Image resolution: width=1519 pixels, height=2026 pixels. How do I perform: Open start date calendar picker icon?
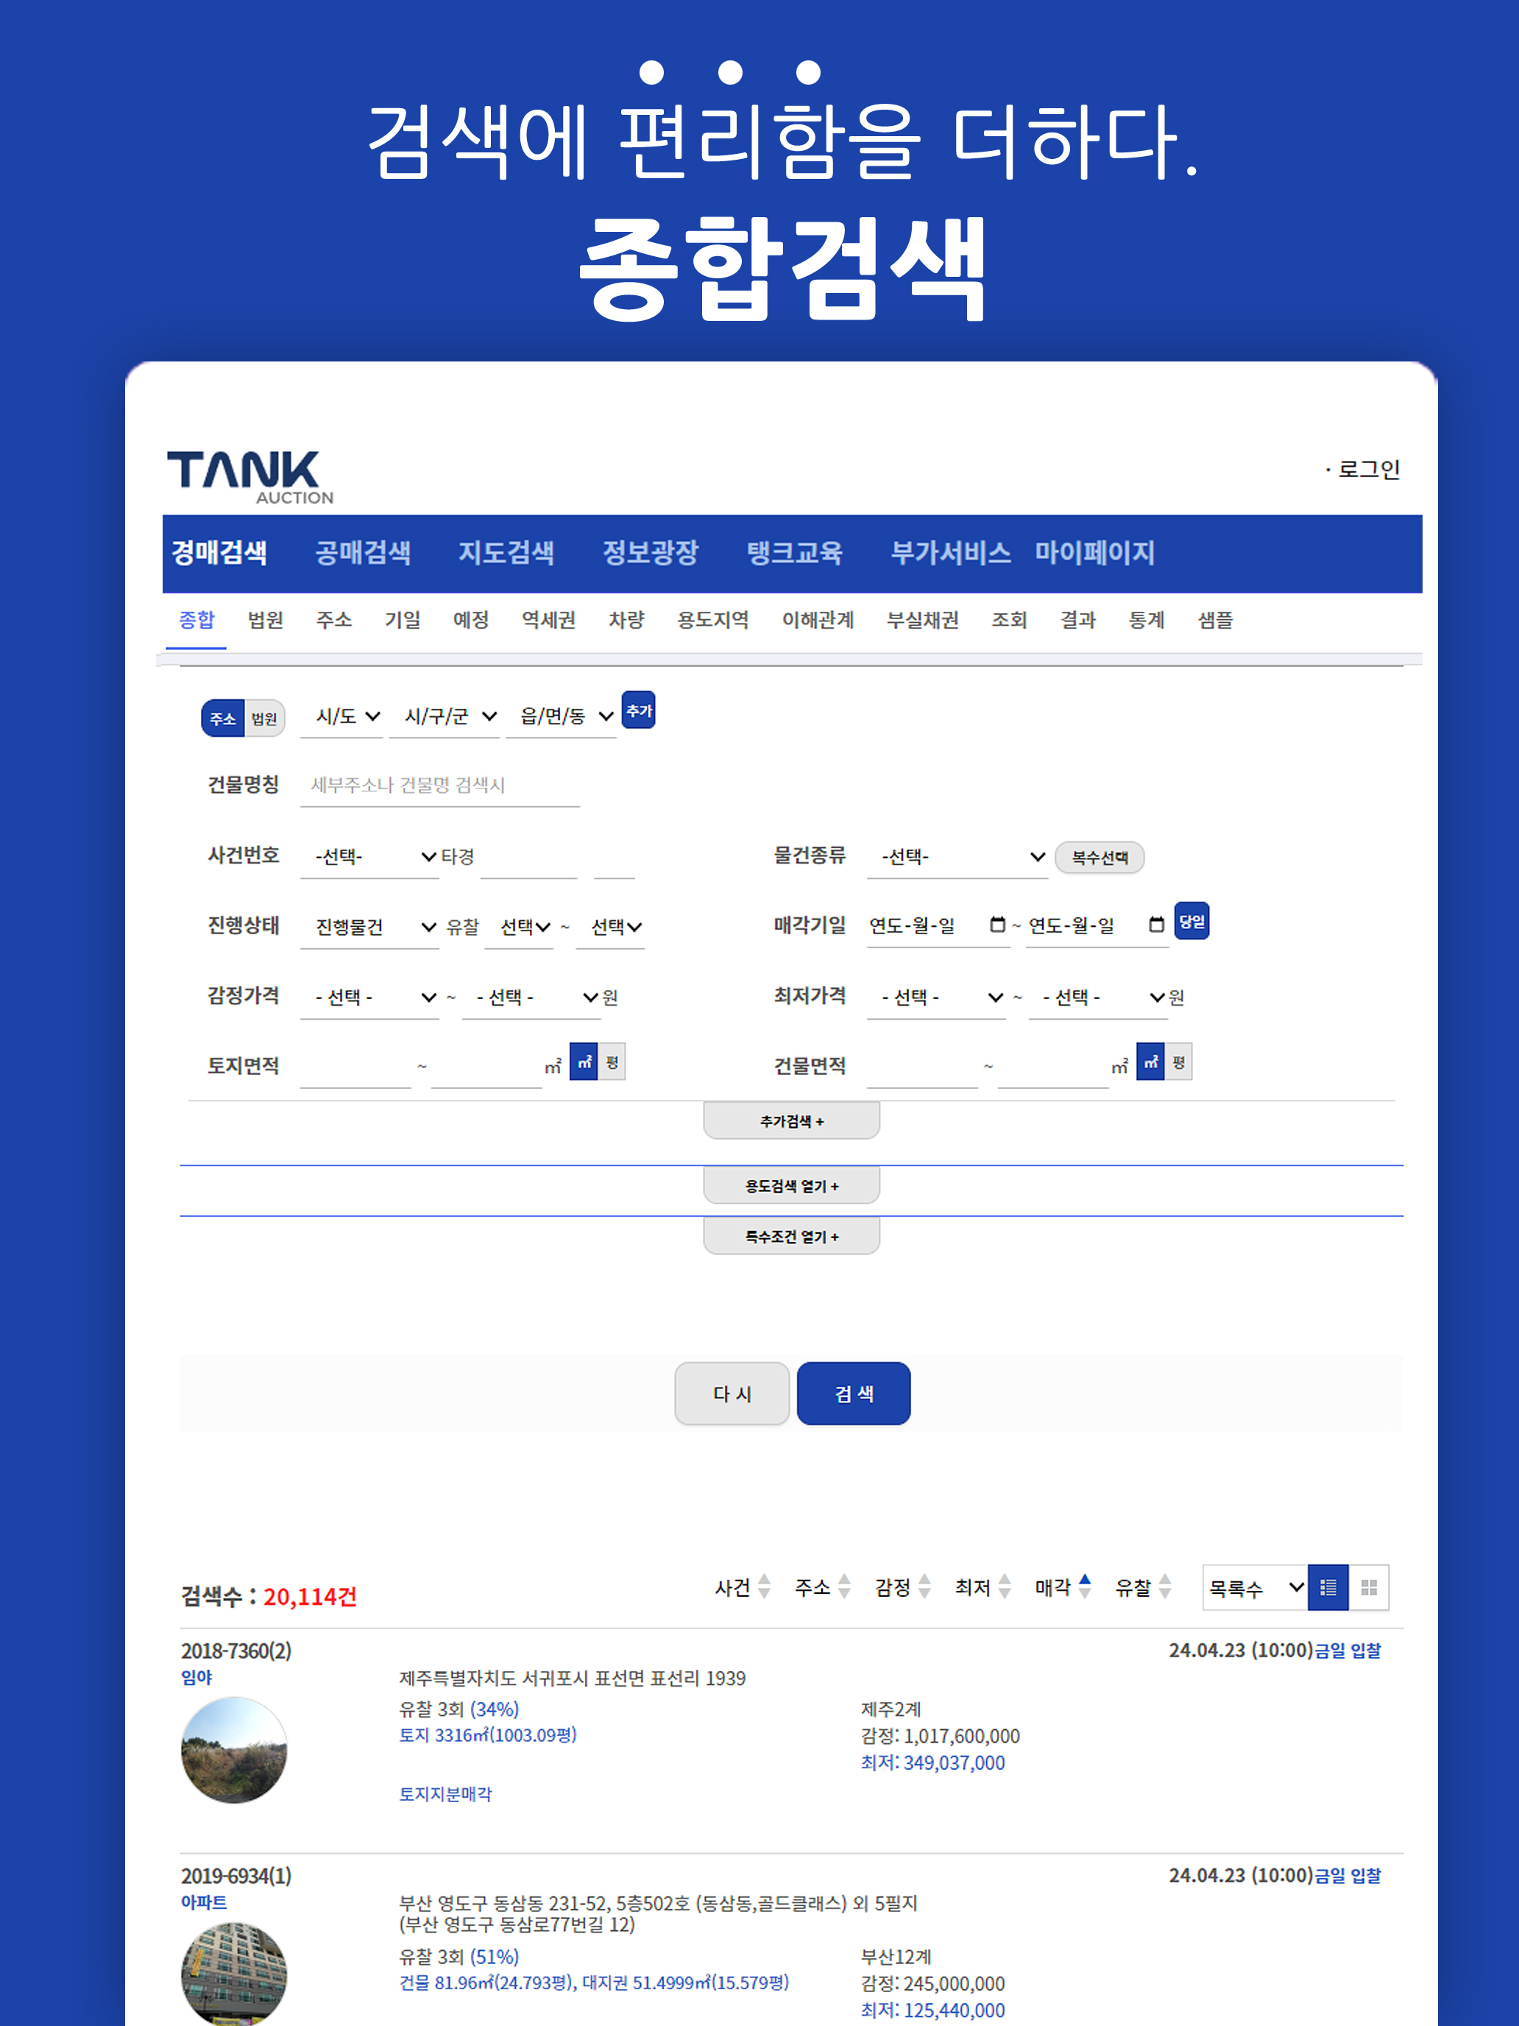[997, 924]
